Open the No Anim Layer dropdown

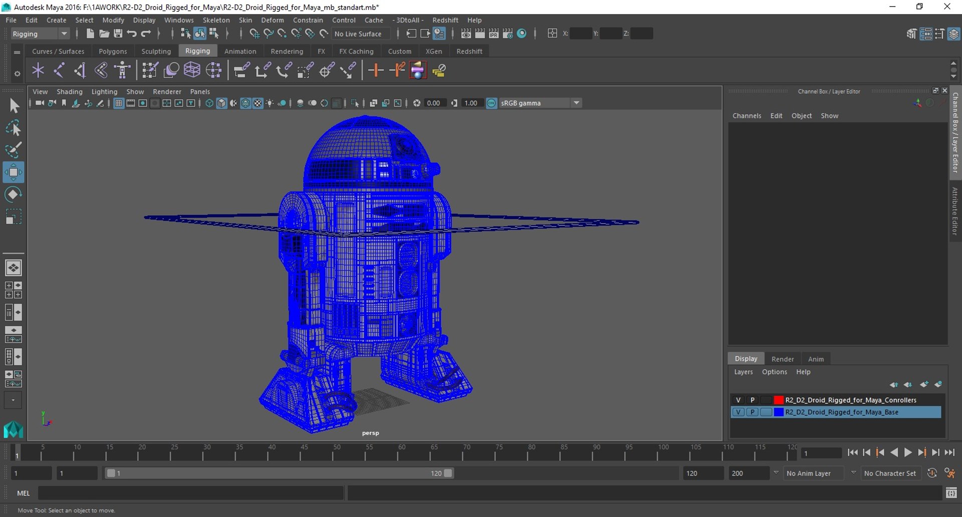813,473
